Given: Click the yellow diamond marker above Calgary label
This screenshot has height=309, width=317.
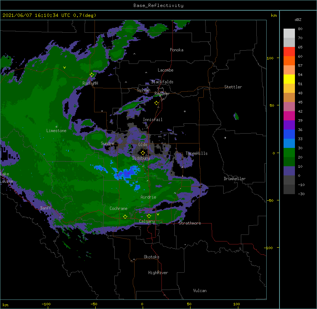Looking at the screenshot, I should click(149, 216).
